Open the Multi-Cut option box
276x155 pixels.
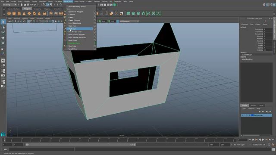point(95,29)
